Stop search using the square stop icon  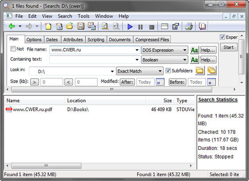pos(152,27)
